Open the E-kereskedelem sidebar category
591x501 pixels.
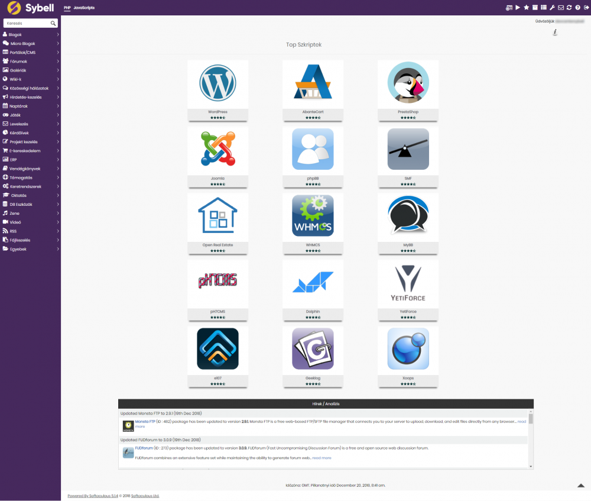[x=30, y=150]
